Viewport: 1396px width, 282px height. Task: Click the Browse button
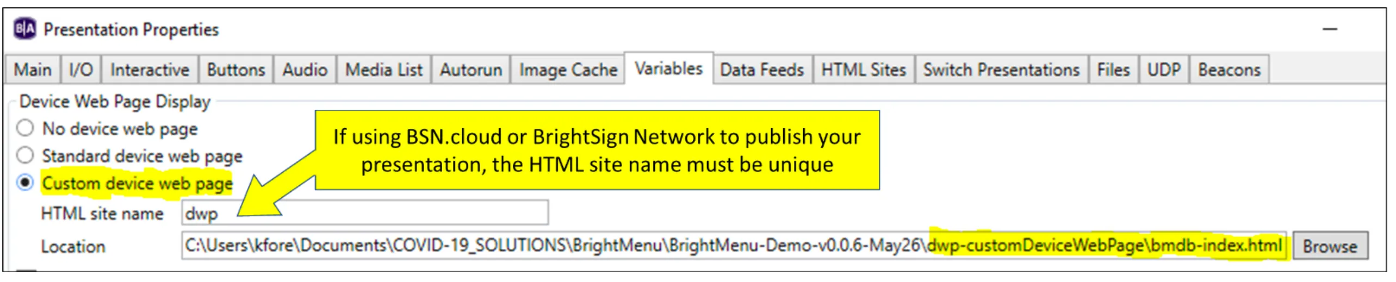1330,246
